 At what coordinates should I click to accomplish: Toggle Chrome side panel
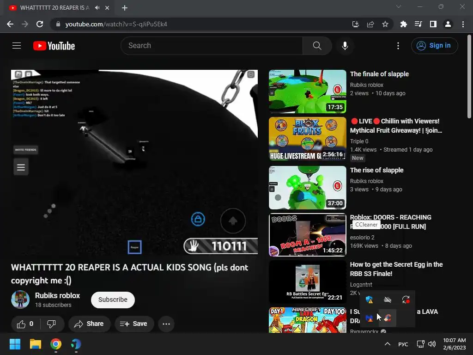pyautogui.click(x=433, y=24)
